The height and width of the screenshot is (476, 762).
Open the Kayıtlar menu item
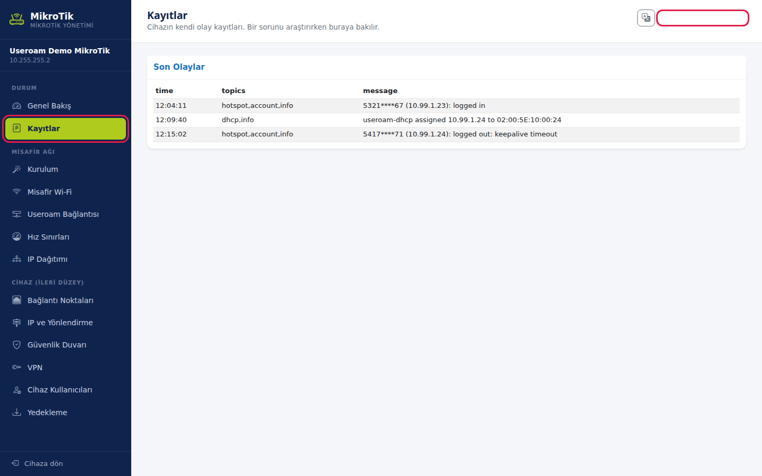66,129
